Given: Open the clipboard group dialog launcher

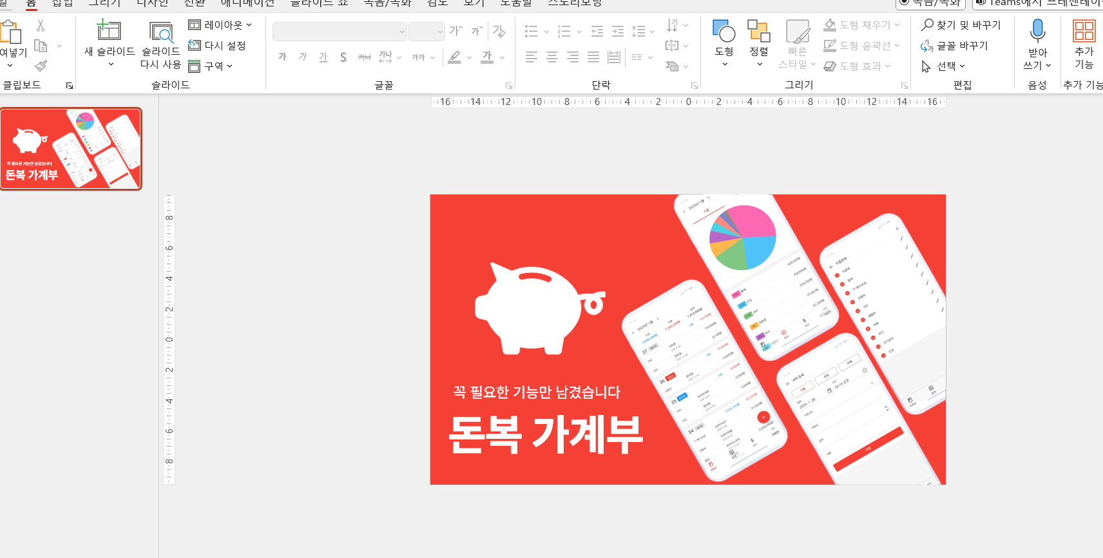Looking at the screenshot, I should (x=70, y=86).
